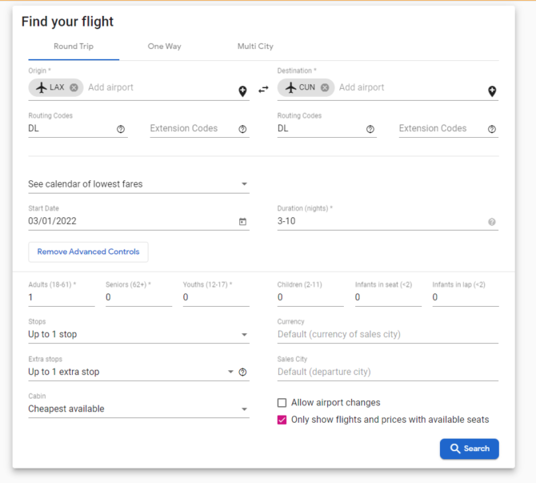The image size is (536, 483).
Task: Show help for destination Extension Codes
Action: (491, 129)
